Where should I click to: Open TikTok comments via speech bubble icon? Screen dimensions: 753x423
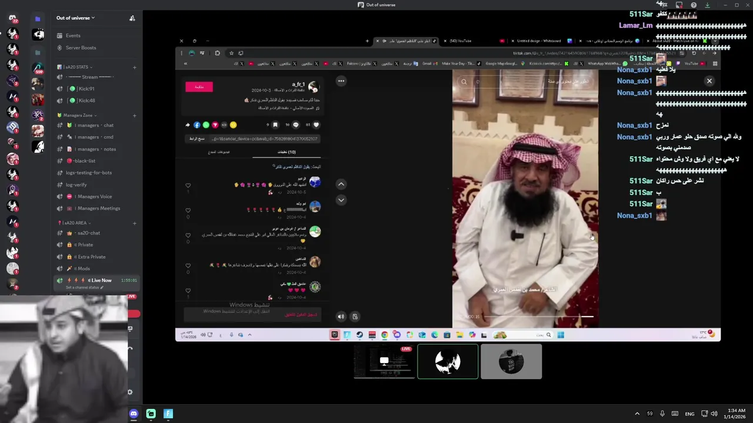point(295,125)
